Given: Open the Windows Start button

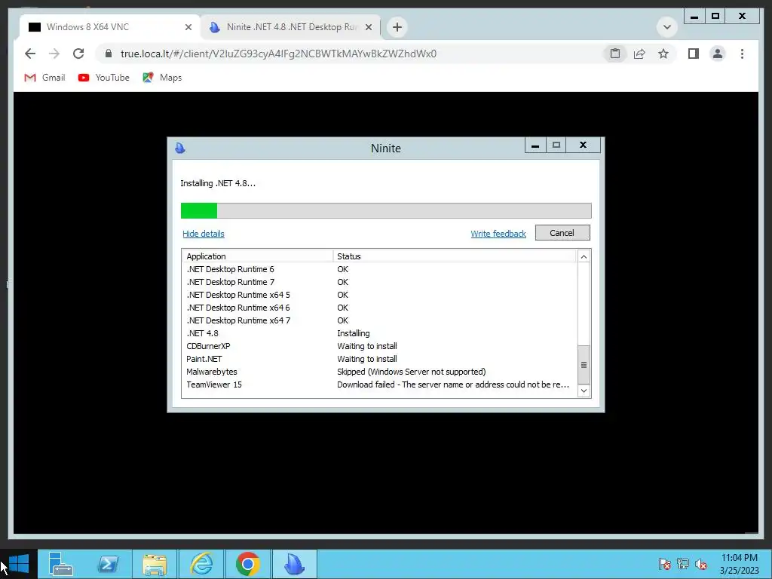Looking at the screenshot, I should pyautogui.click(x=19, y=564).
